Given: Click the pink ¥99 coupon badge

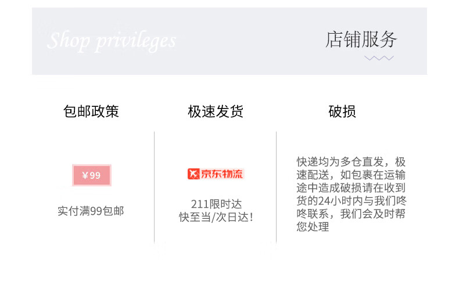Looking at the screenshot, I should 92,175.
